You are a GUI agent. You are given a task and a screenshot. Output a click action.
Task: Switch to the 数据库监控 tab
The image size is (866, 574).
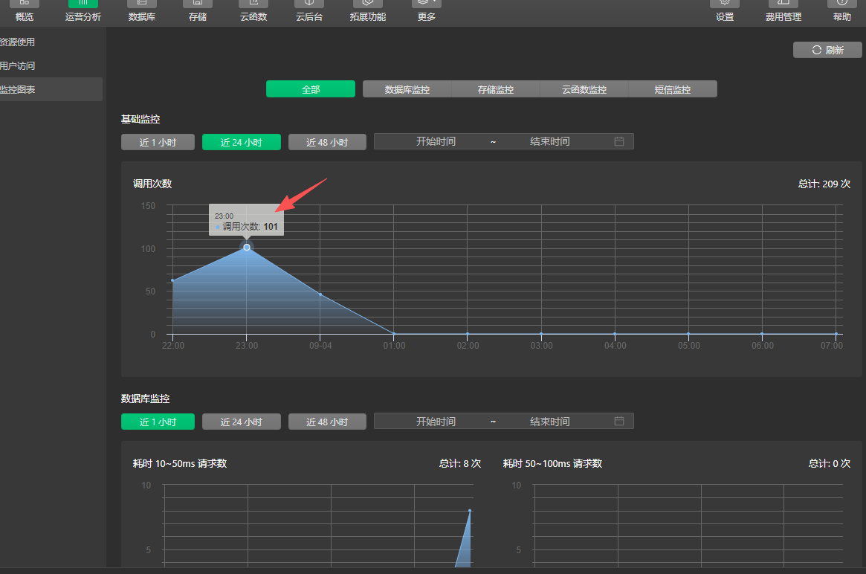(x=407, y=89)
